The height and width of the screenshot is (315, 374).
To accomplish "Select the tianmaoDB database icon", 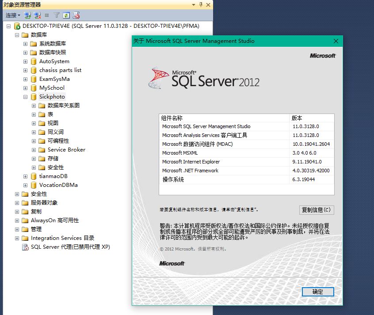I will coord(34,176).
